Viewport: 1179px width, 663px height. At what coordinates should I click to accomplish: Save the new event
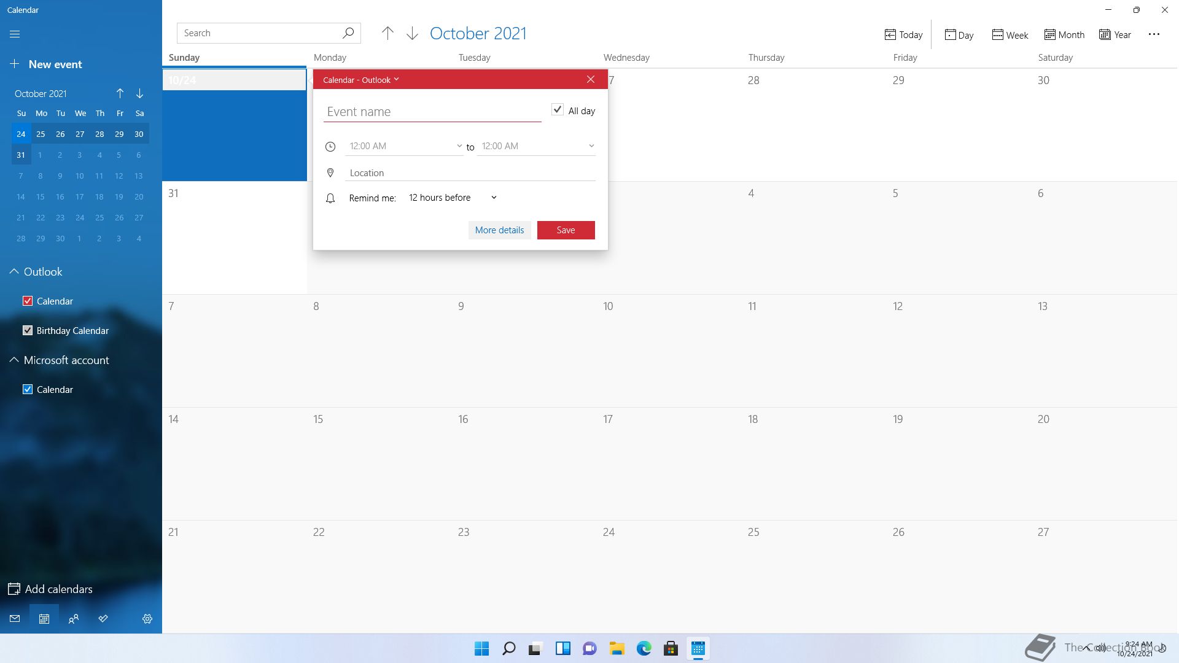566,230
